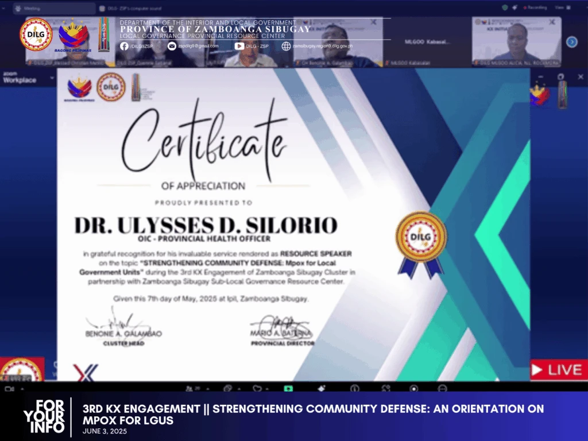
Task: Close the shared-screen window with X
Action: tap(581, 76)
